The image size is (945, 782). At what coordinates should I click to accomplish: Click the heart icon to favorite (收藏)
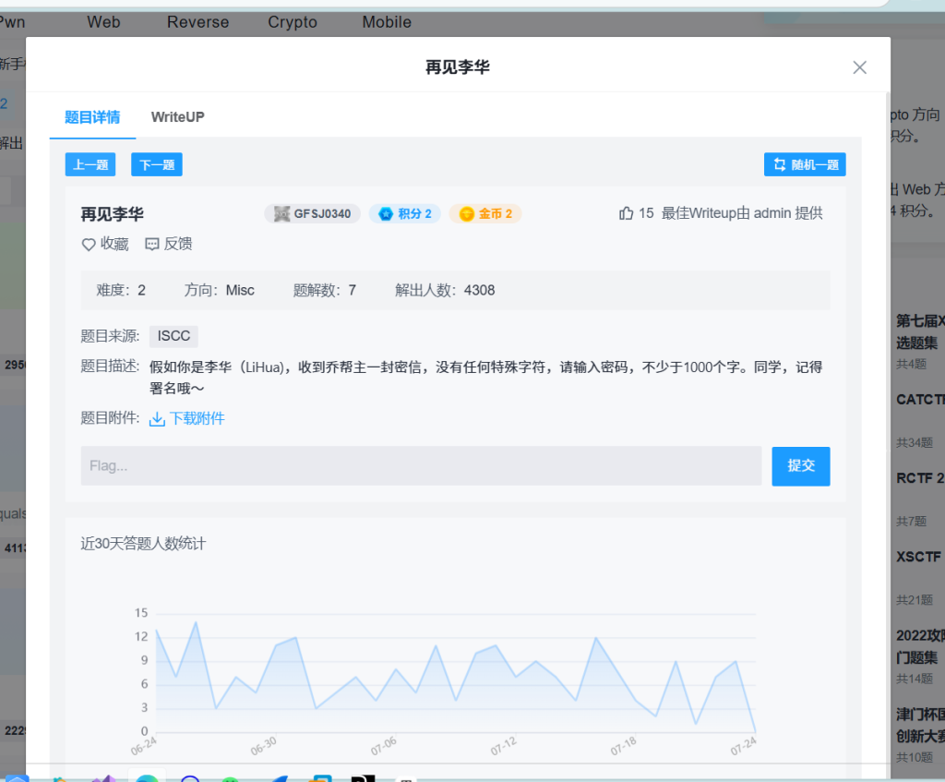(x=90, y=245)
